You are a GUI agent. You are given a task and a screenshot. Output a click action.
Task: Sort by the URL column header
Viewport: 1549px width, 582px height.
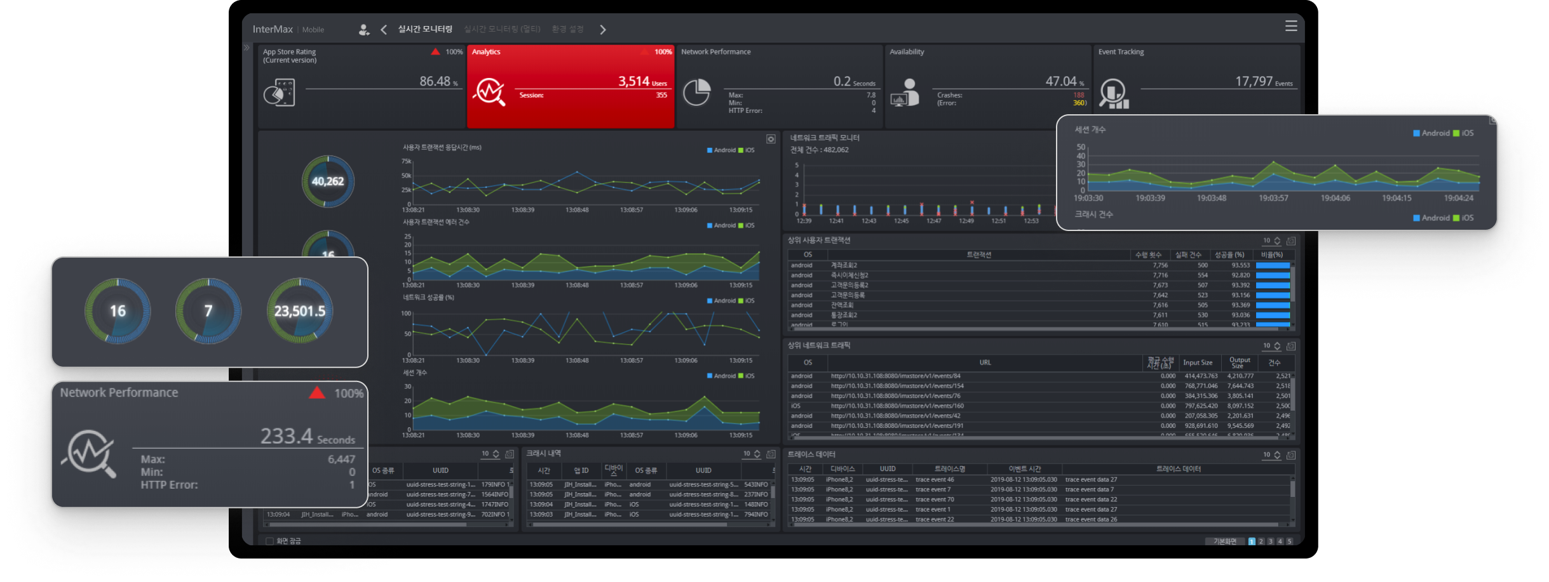985,363
